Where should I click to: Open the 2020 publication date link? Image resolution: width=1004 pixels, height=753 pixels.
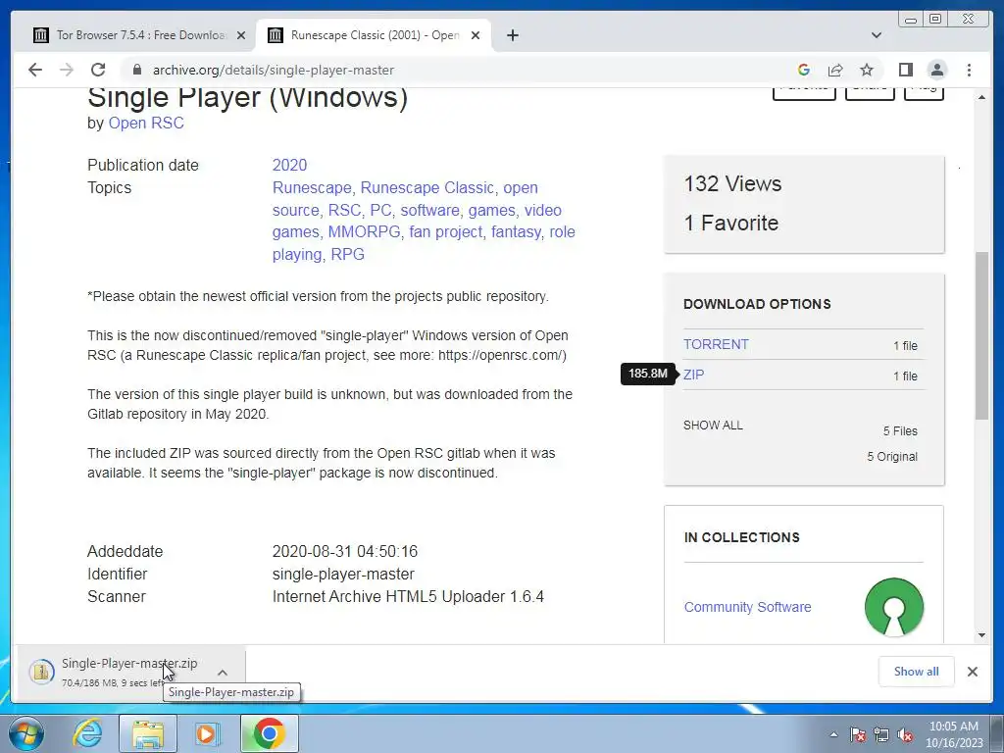tap(289, 165)
